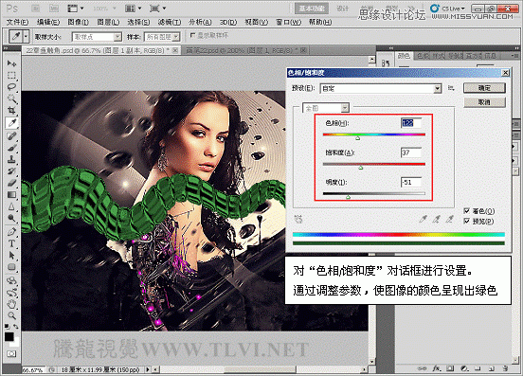Select the Horizontal Type tool

11,243
